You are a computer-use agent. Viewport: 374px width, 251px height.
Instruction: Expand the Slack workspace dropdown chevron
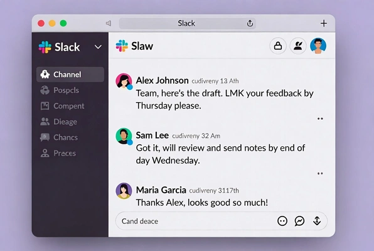(98, 47)
